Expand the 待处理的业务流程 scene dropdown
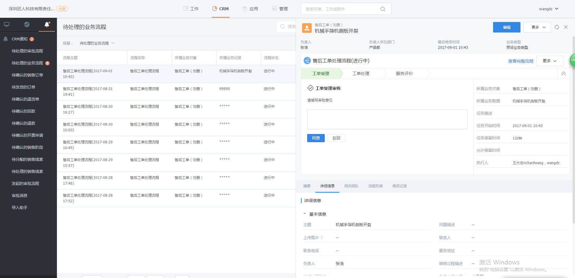 [113, 43]
